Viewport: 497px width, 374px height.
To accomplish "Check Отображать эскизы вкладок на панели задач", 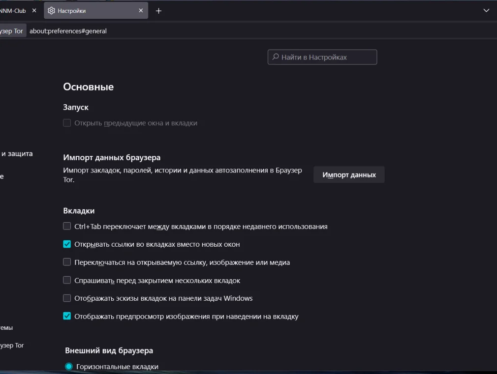I will [67, 298].
